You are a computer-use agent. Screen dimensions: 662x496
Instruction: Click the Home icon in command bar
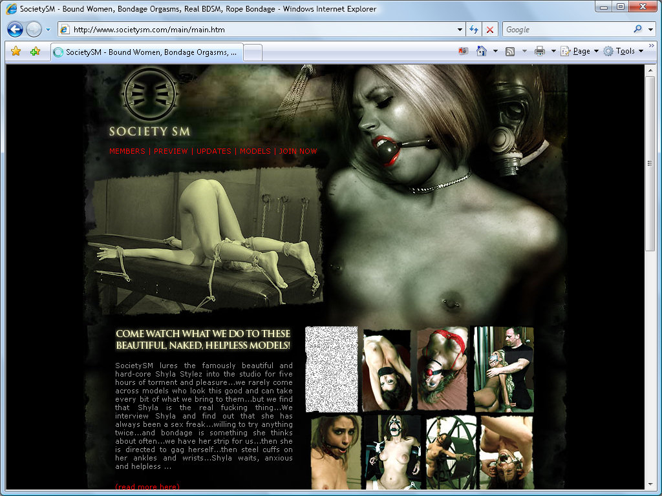click(481, 51)
